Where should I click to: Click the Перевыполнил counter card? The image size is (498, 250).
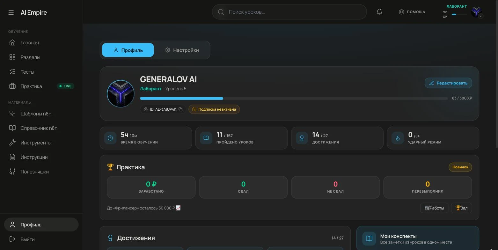click(x=428, y=187)
